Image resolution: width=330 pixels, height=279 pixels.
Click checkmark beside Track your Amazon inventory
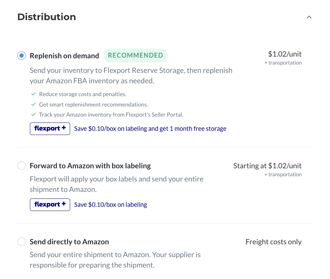point(33,115)
